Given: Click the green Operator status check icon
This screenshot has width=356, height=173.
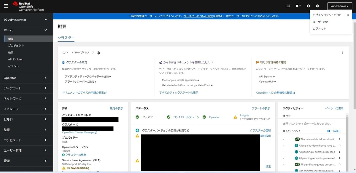Looking at the screenshot, I should (204, 117).
